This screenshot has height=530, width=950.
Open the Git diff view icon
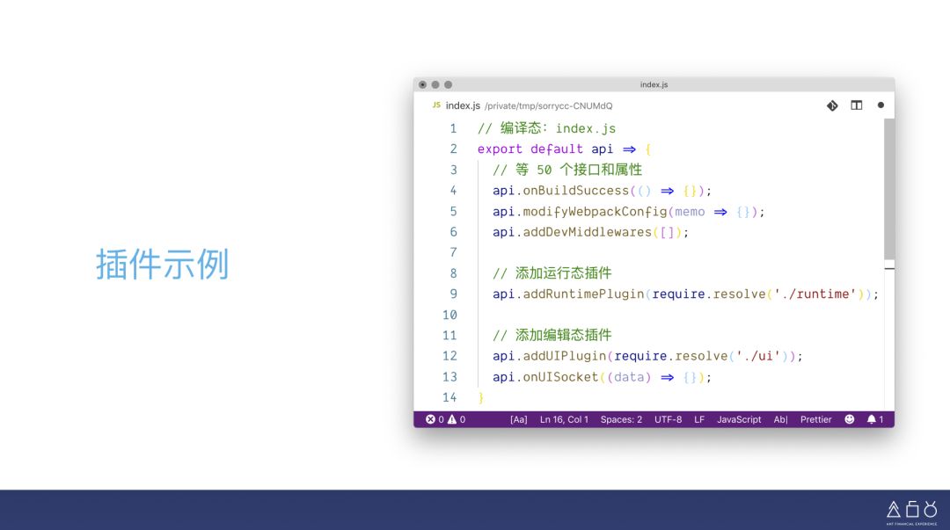pos(832,105)
